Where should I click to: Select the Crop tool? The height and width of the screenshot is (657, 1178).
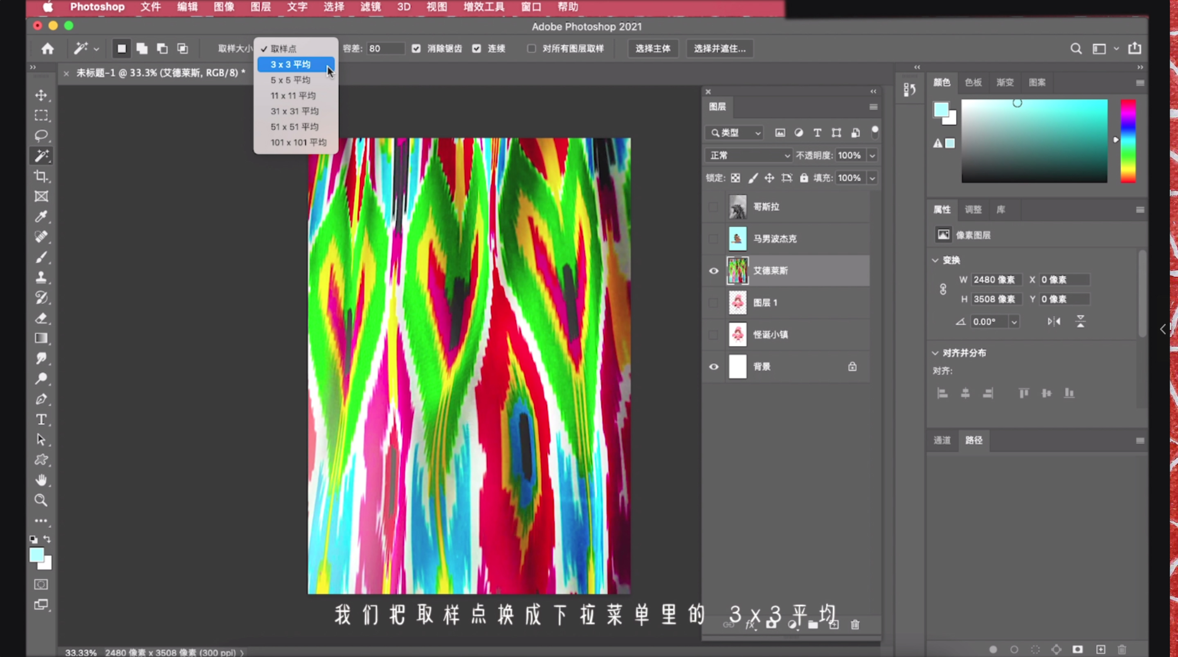pos(41,176)
